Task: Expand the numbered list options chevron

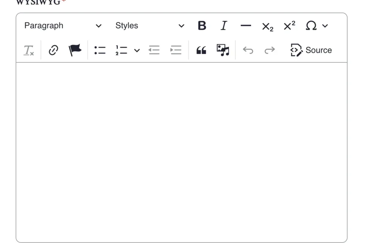Action: point(137,50)
